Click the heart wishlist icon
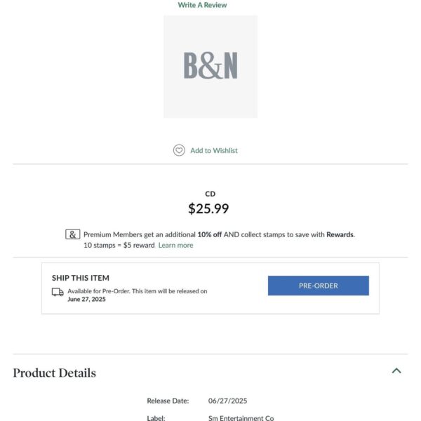 coord(179,150)
